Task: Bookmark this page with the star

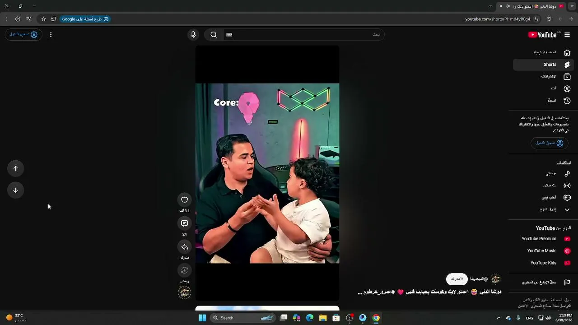Action: [43, 19]
